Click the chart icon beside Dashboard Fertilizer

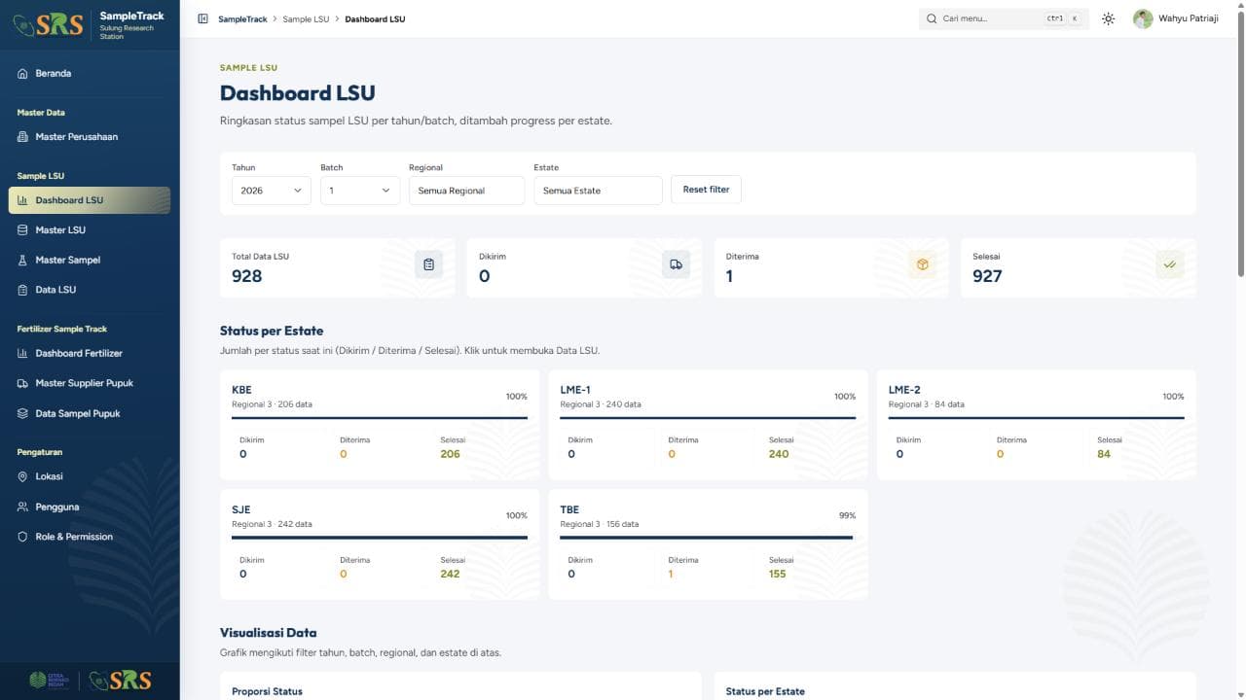23,353
